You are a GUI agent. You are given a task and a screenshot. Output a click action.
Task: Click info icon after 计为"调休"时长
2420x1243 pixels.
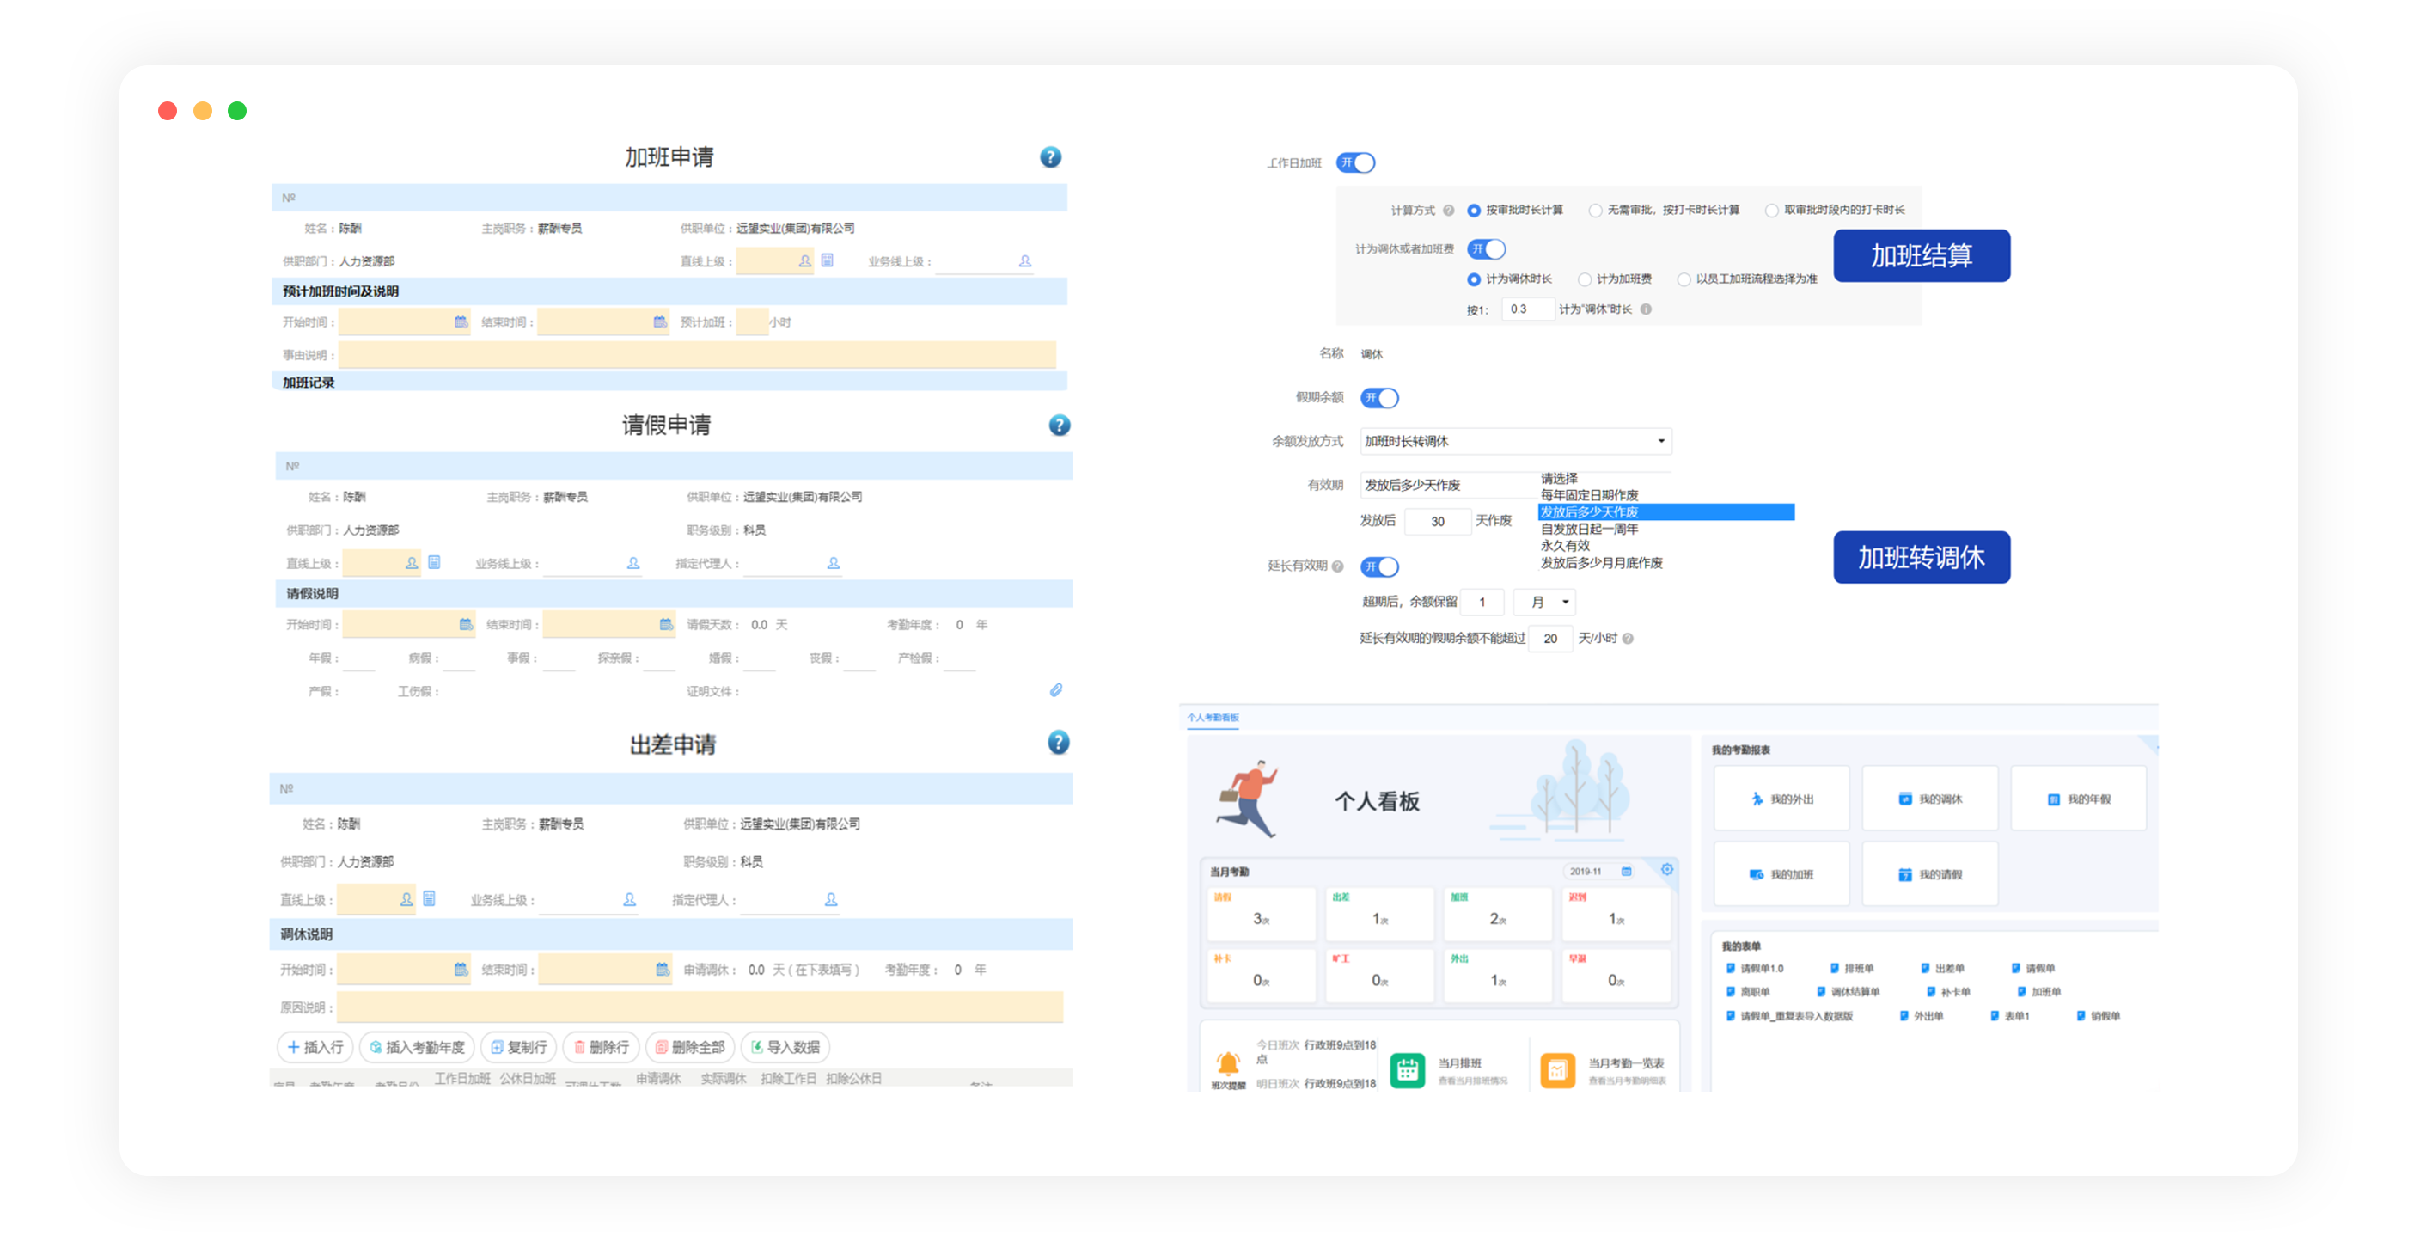(1646, 309)
